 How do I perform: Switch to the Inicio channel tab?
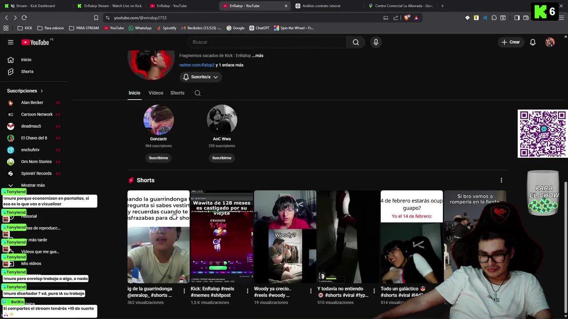134,93
